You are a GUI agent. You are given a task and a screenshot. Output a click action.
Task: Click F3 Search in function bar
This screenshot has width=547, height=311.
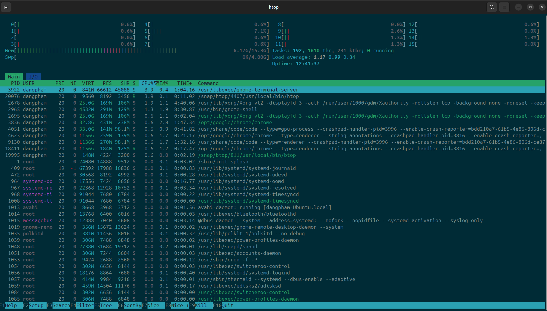pyautogui.click(x=58, y=305)
